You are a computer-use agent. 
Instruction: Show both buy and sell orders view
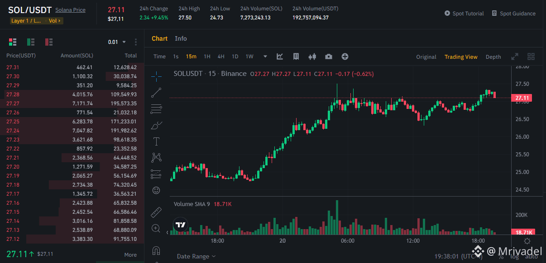tap(13, 42)
